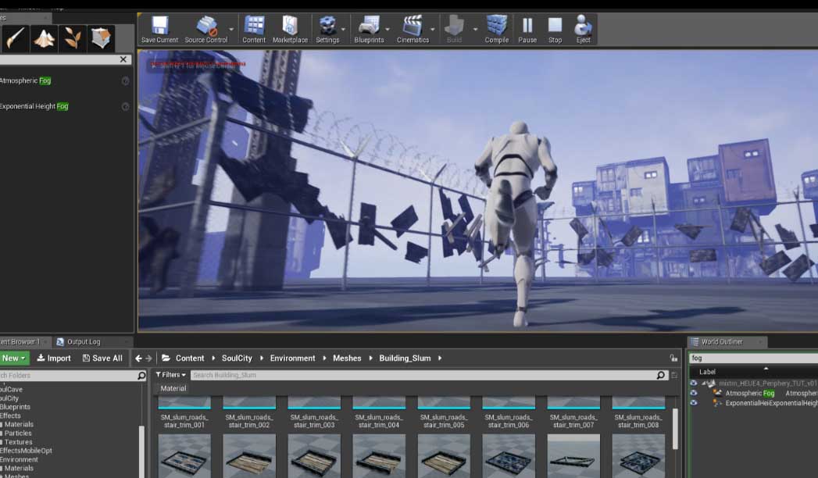Click the Import button
The height and width of the screenshot is (478, 818).
[54, 358]
